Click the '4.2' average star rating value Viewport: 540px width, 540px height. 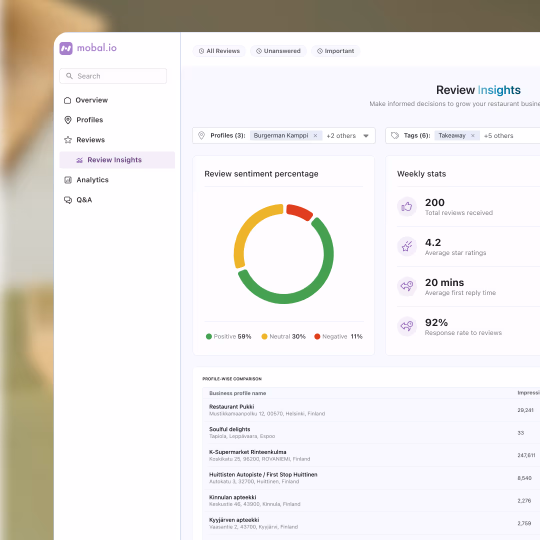(x=433, y=242)
